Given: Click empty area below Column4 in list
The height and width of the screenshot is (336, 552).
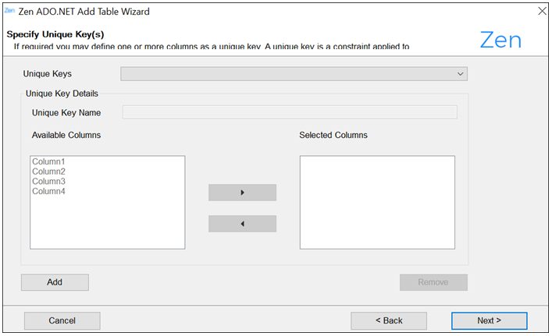Looking at the screenshot, I should click(x=107, y=222).
